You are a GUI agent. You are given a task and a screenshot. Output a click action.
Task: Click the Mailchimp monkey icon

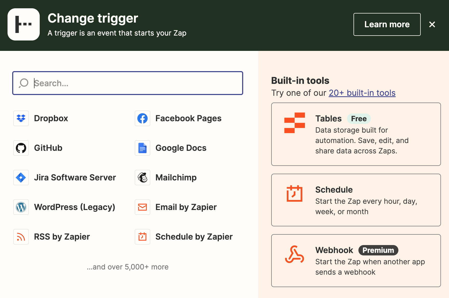pyautogui.click(x=142, y=178)
